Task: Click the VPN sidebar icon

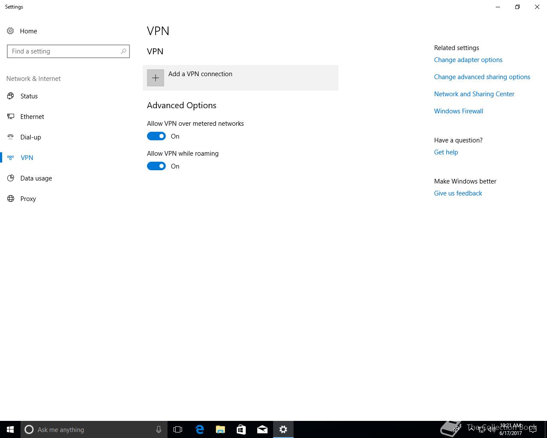Action: point(11,157)
